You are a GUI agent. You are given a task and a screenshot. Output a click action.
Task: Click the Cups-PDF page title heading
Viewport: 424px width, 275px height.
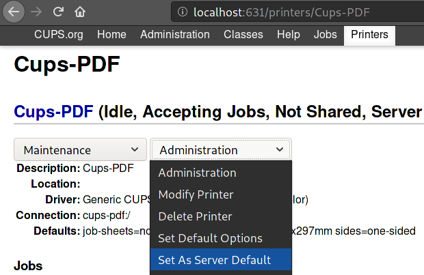click(x=67, y=64)
